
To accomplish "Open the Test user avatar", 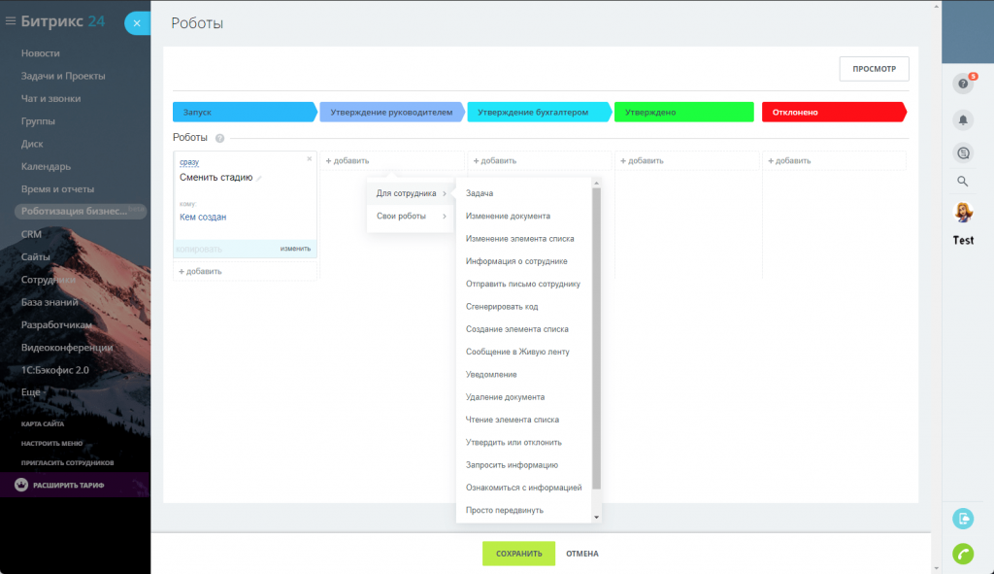I will pyautogui.click(x=963, y=213).
